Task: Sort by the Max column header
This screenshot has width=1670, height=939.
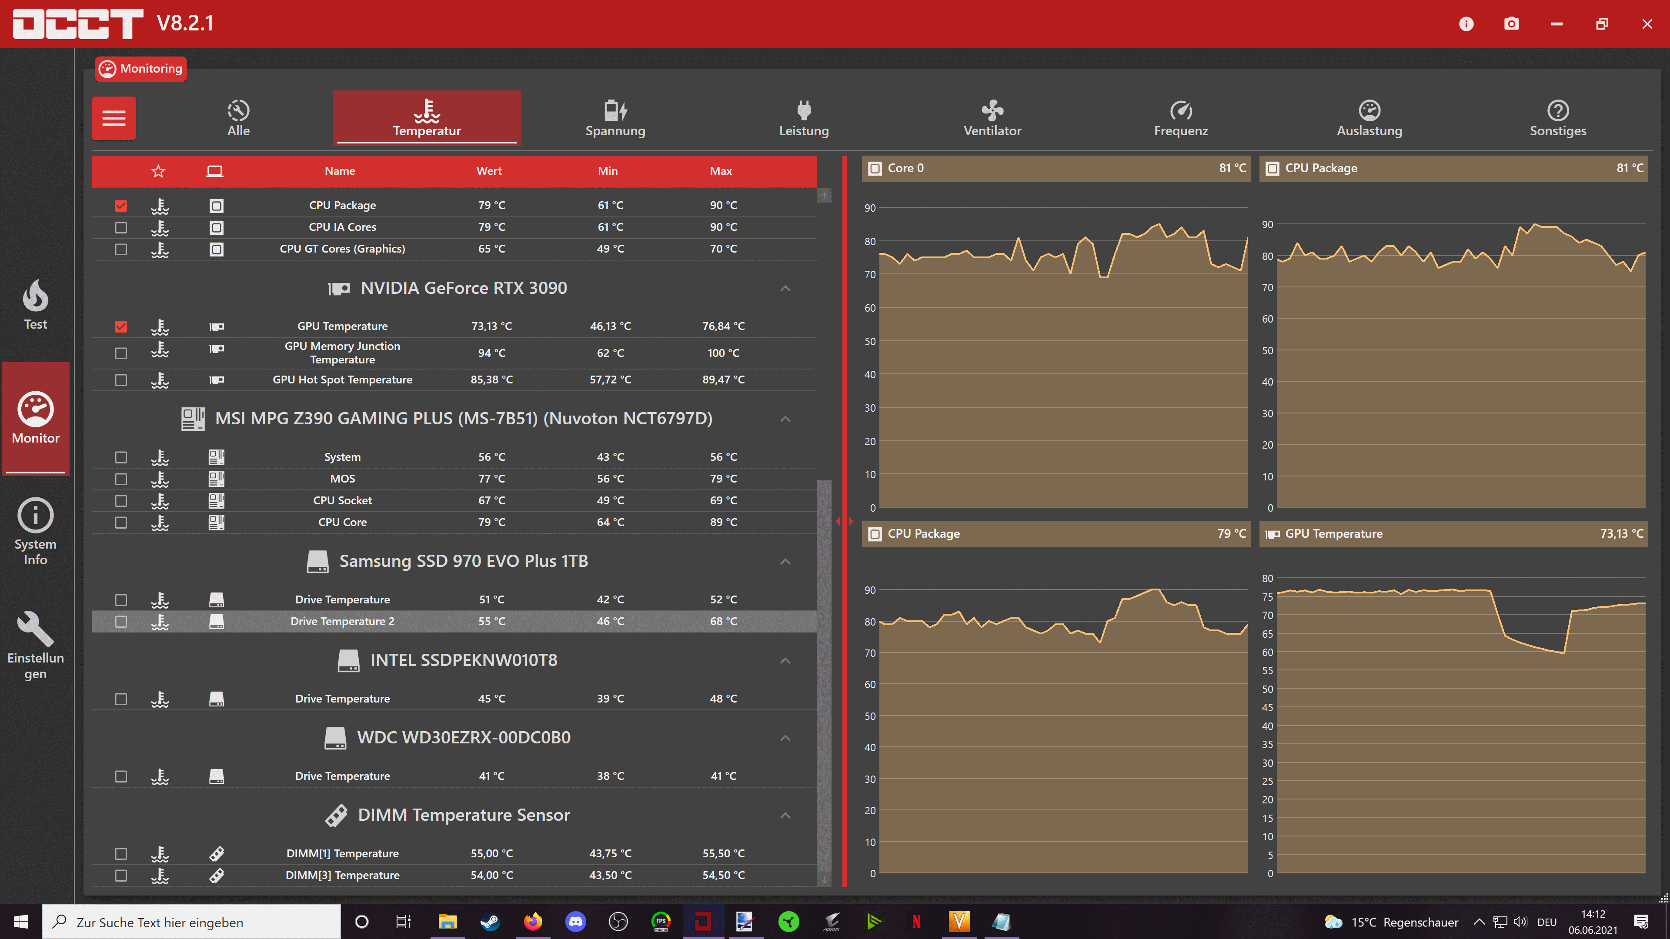Action: coord(721,171)
